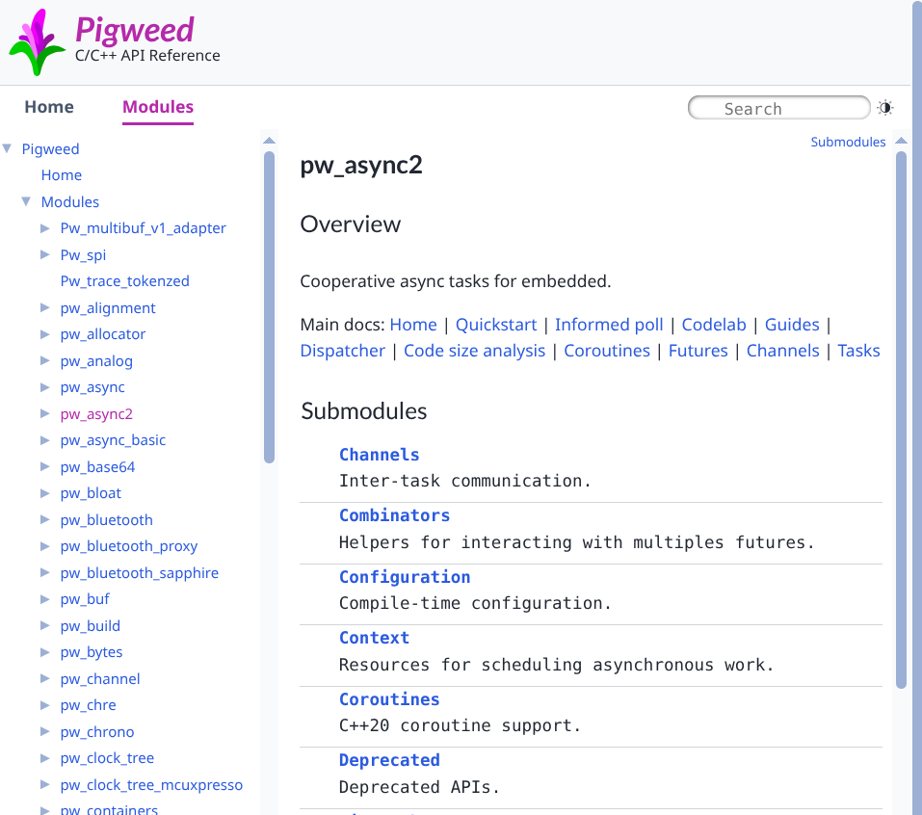Open the Channels main docs link
This screenshot has height=815, width=922.
pos(782,351)
